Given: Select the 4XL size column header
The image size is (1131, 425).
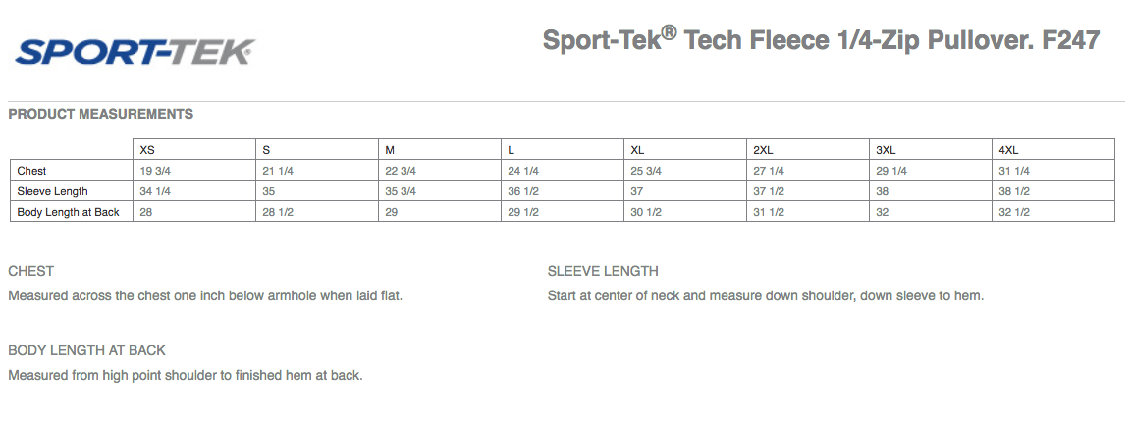Looking at the screenshot, I should pos(1008,150).
